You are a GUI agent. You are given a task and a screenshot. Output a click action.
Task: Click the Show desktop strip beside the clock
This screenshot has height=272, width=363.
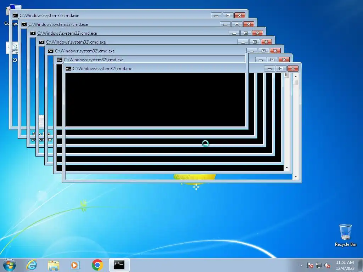361,265
